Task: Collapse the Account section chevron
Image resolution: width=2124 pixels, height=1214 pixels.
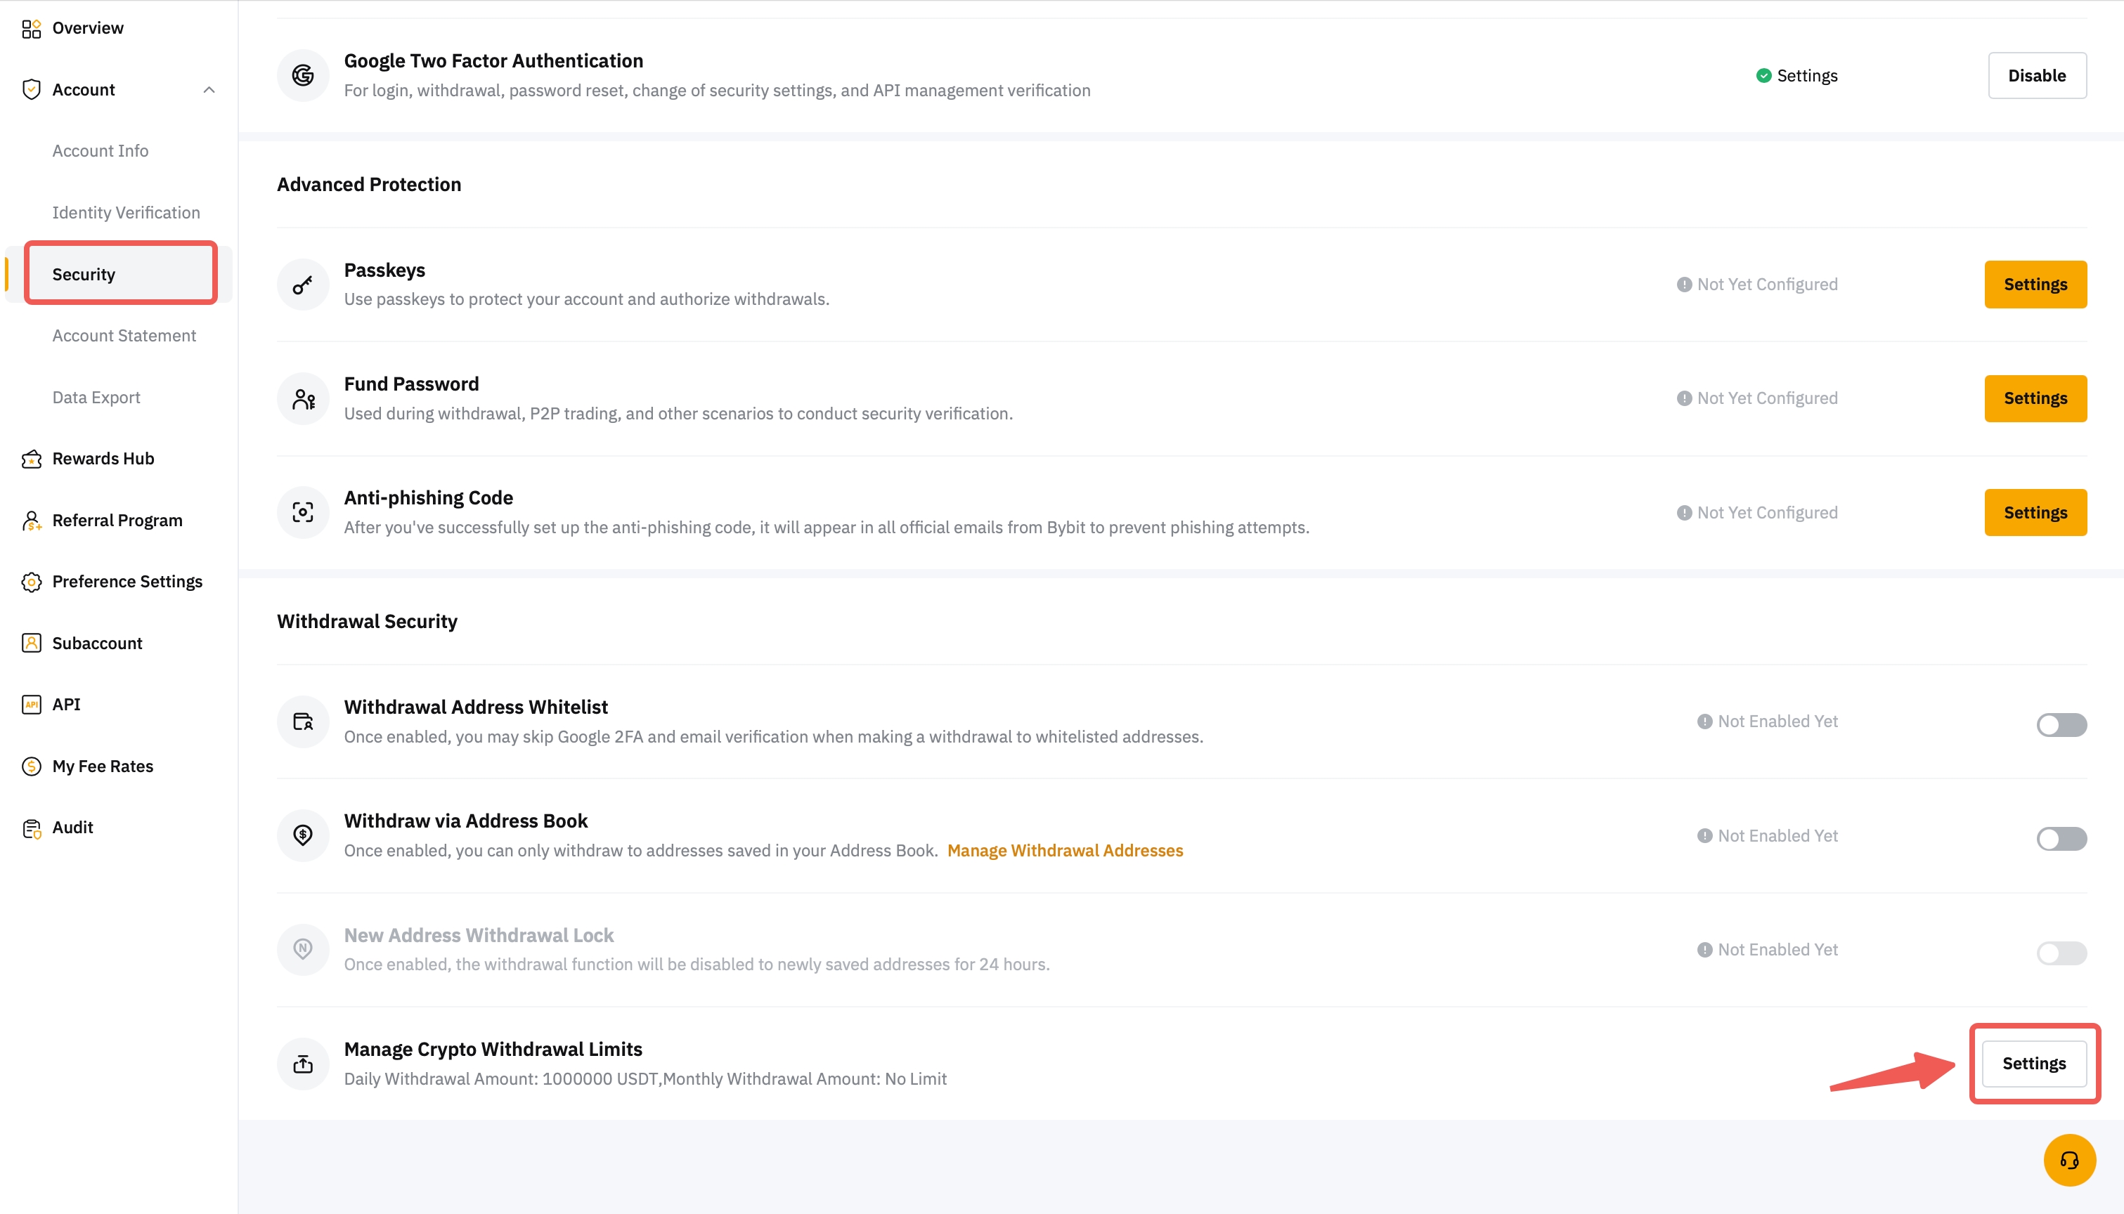Action: coord(209,90)
